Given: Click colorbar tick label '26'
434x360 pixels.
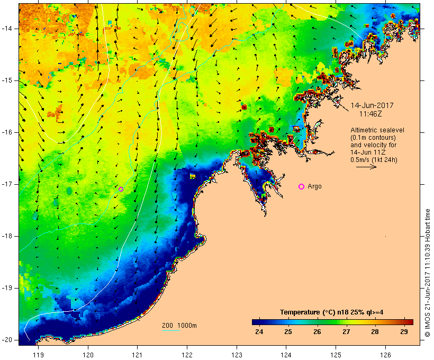Looking at the screenshot, I should (317, 331).
